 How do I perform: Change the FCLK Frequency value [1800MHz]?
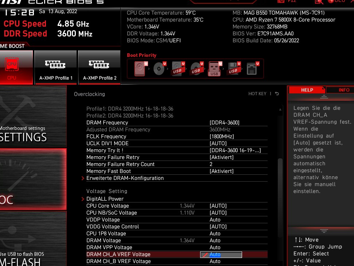coord(222,136)
